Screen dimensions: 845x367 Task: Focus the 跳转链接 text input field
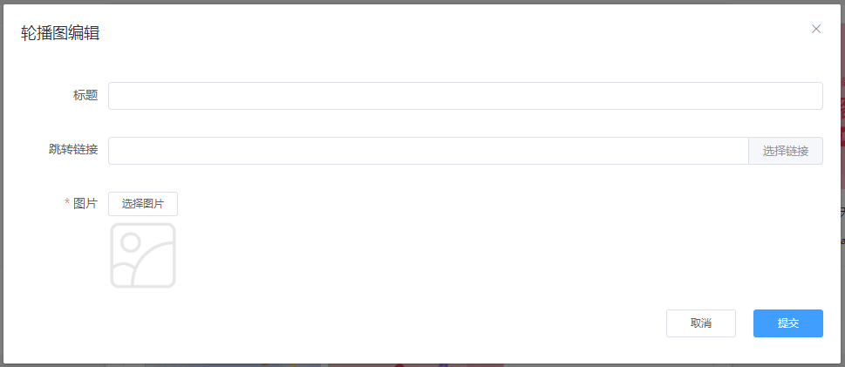428,151
